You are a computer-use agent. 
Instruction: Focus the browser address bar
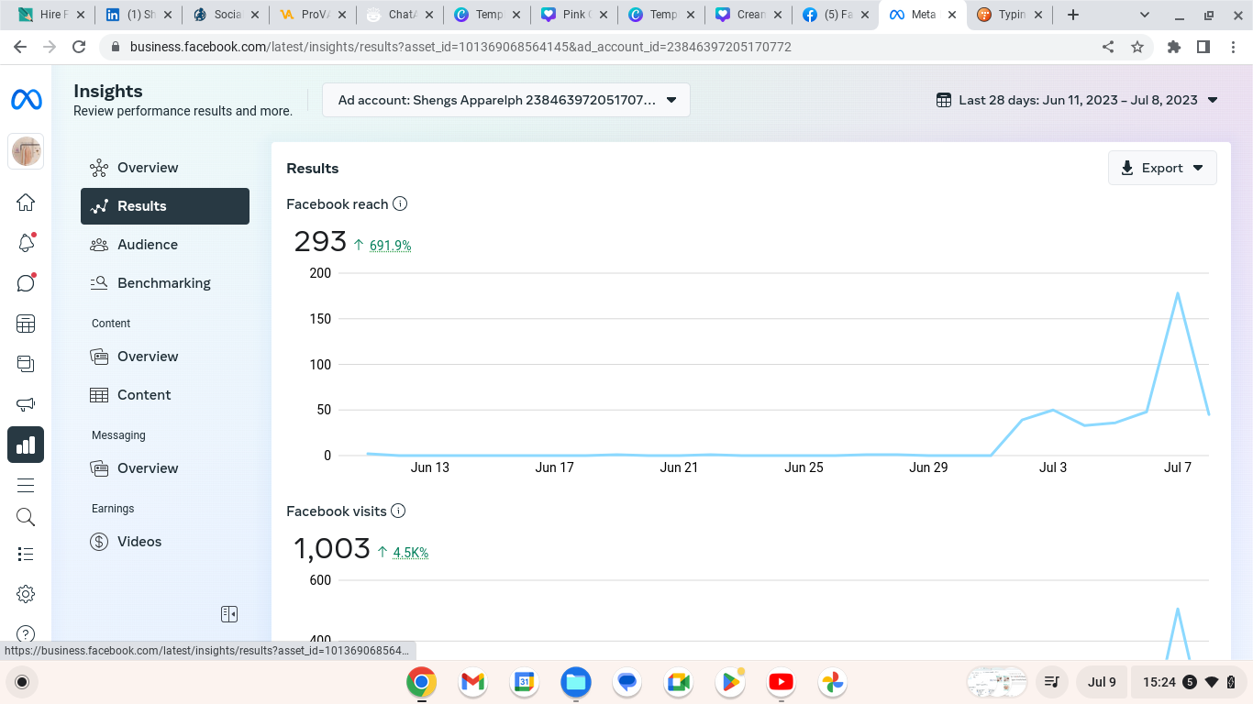[x=605, y=47]
